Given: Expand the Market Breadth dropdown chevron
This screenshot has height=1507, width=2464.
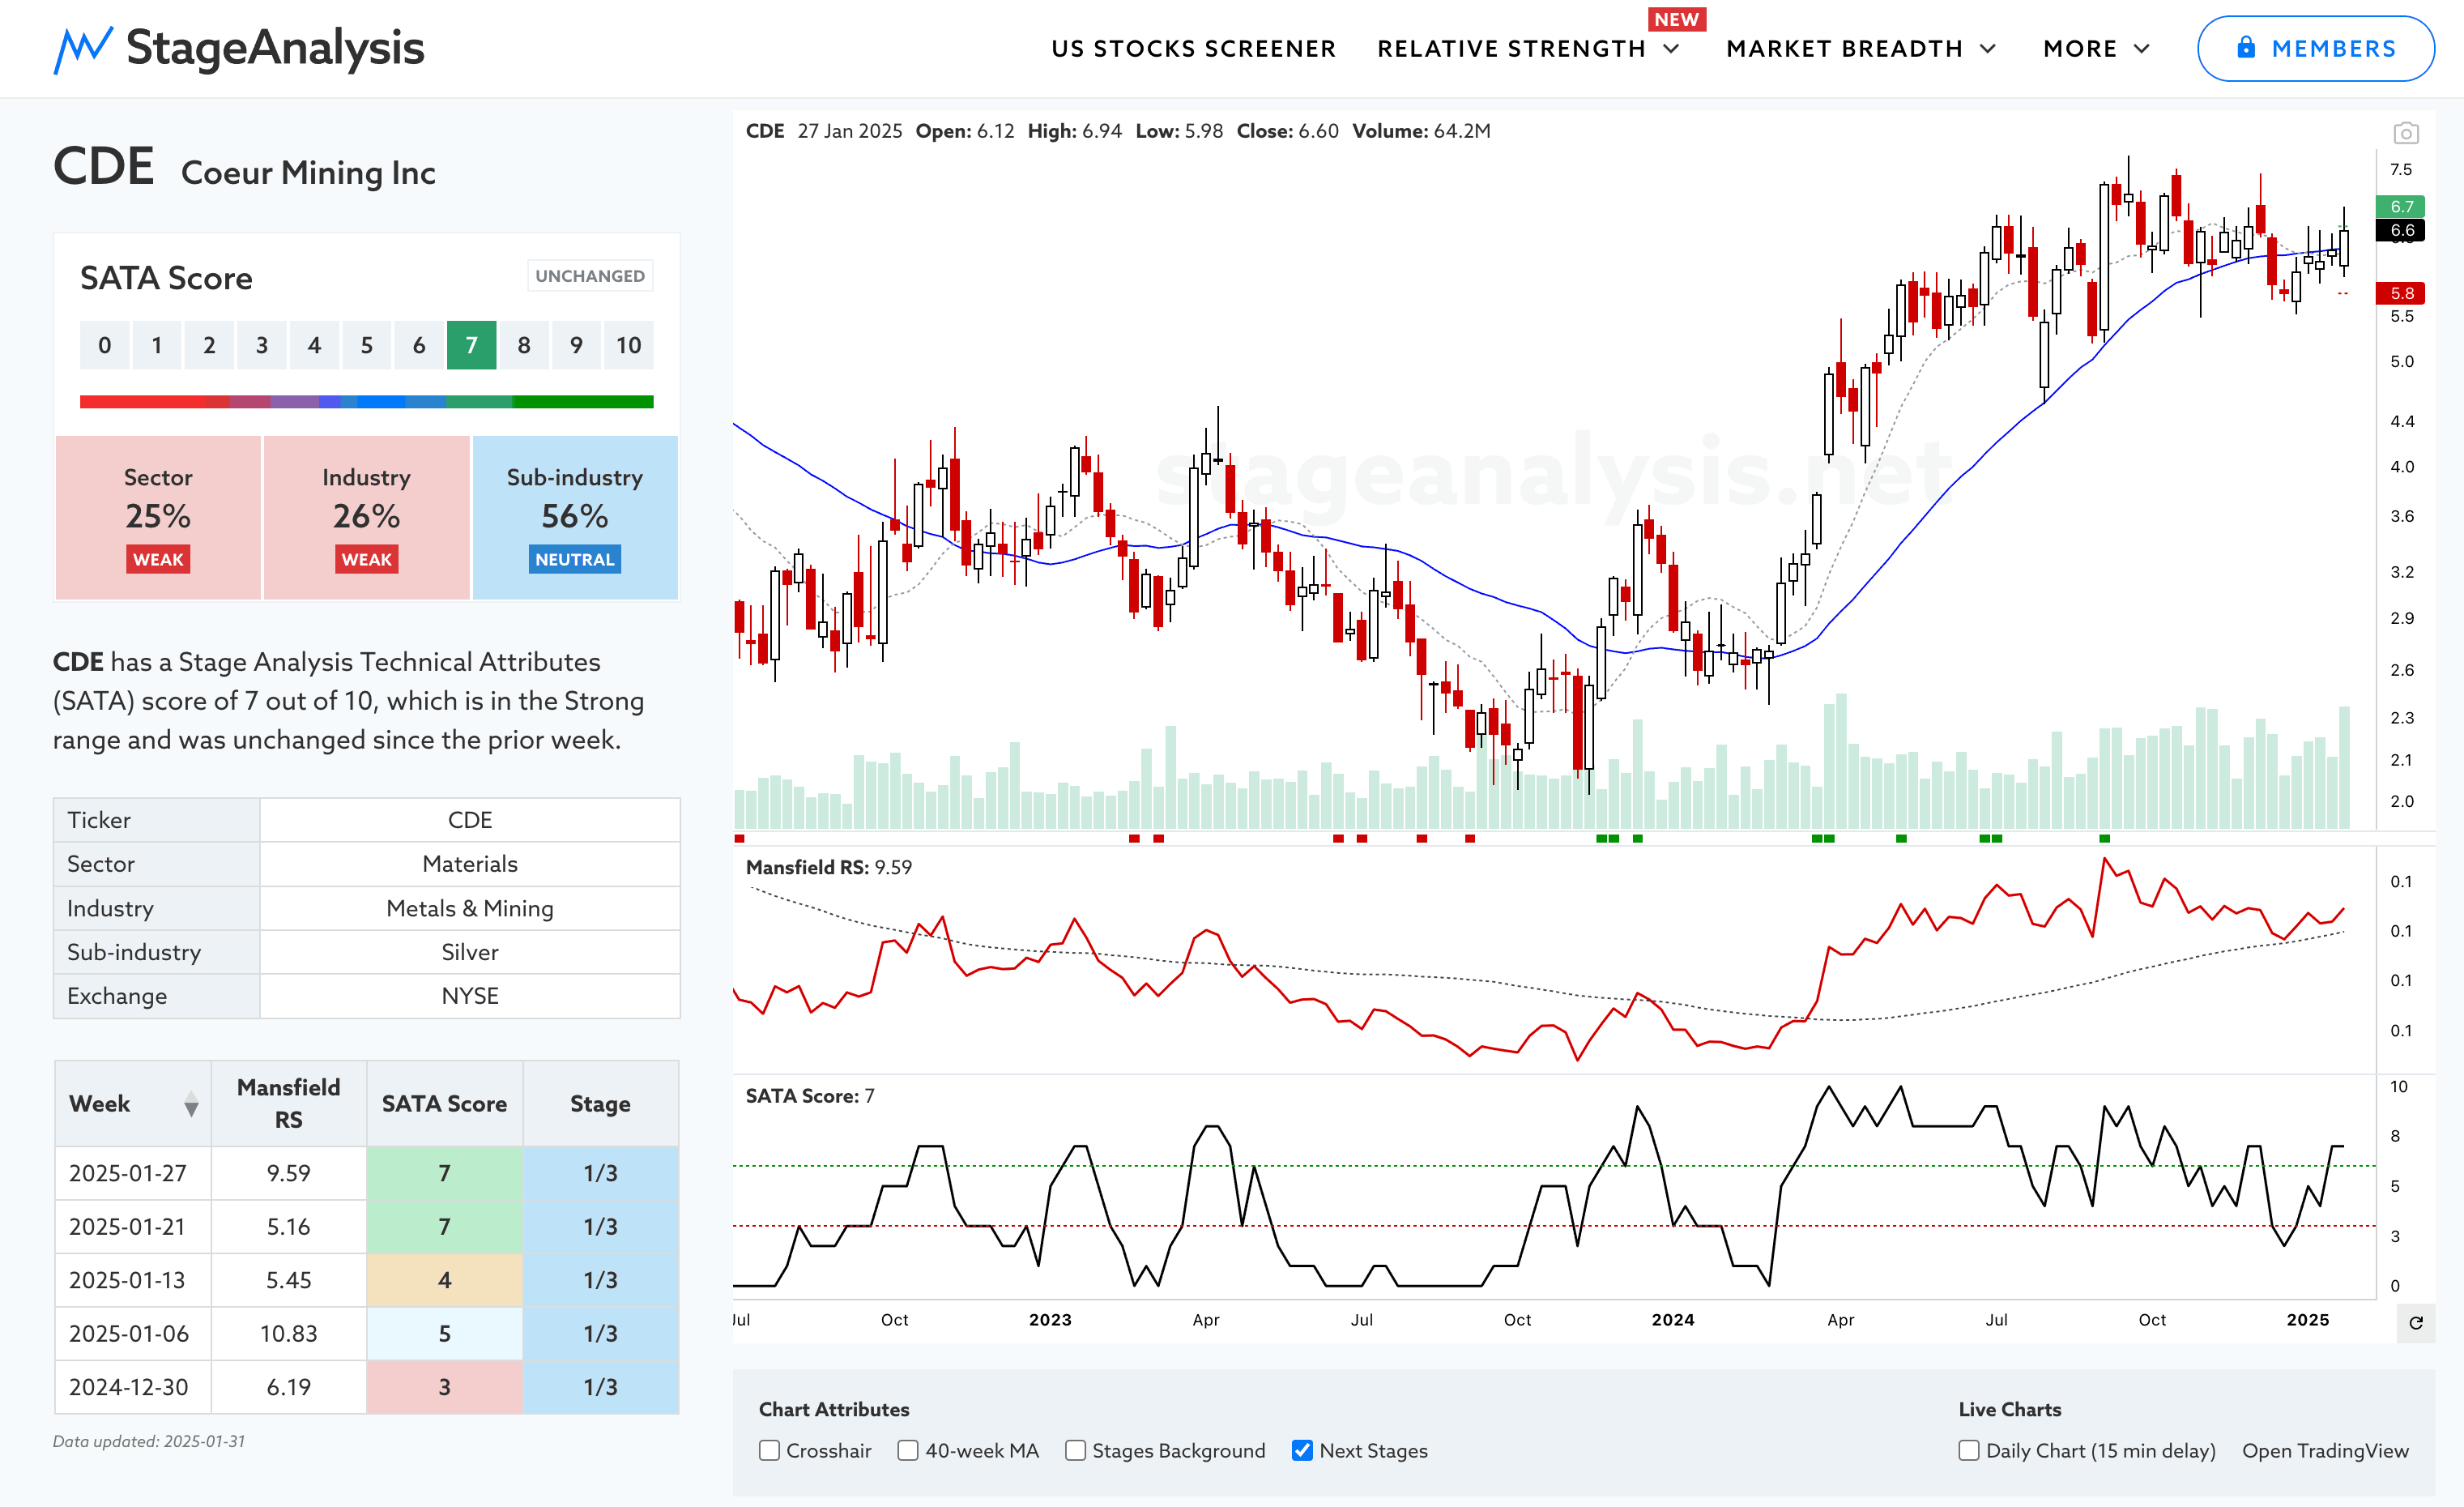Looking at the screenshot, I should [1988, 49].
